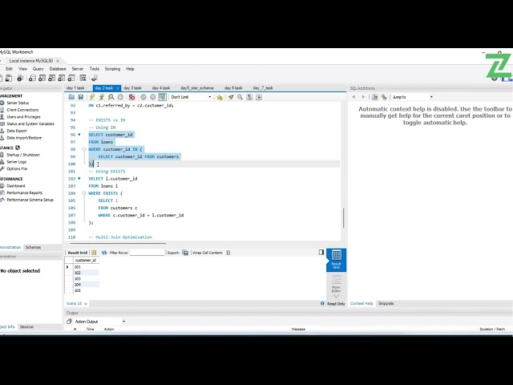The width and height of the screenshot is (513, 385).
Task: Switch to Snippets tab
Action: (386, 303)
